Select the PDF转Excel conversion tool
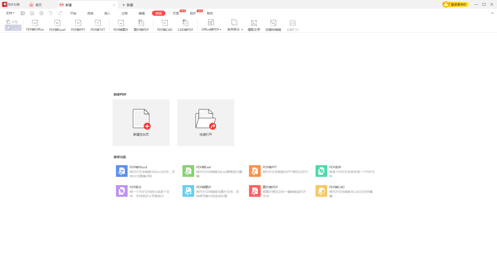Screen dimensions: 497x269 [x=57, y=25]
